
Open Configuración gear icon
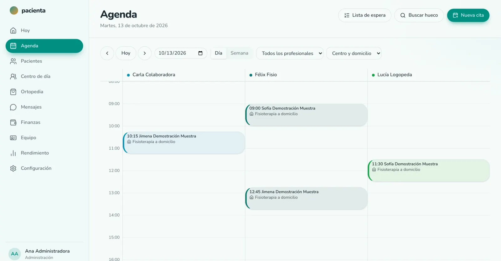(13, 168)
